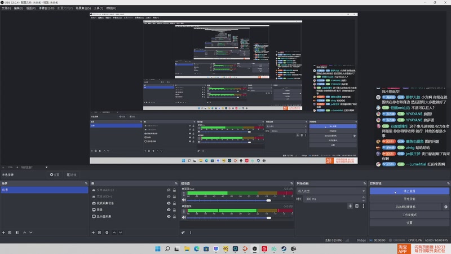This screenshot has width=451, height=254.
Task: Open 桌面音频 channel options dots
Action: pyautogui.click(x=184, y=211)
